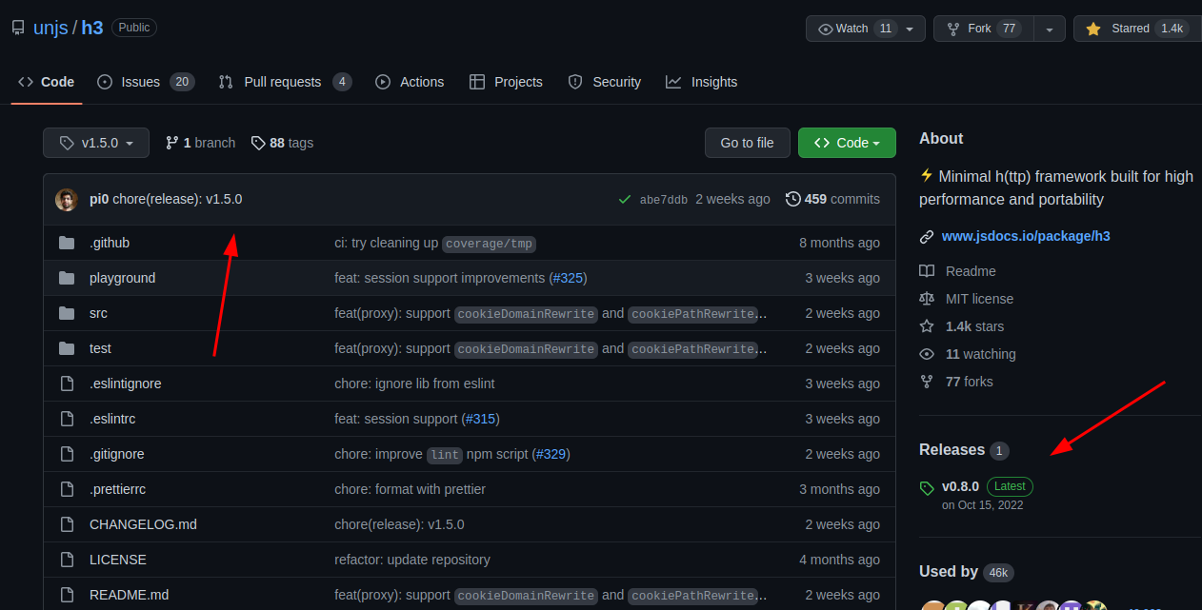Toggle the Starred button
Viewport: 1202px width, 610px height.
[1137, 29]
